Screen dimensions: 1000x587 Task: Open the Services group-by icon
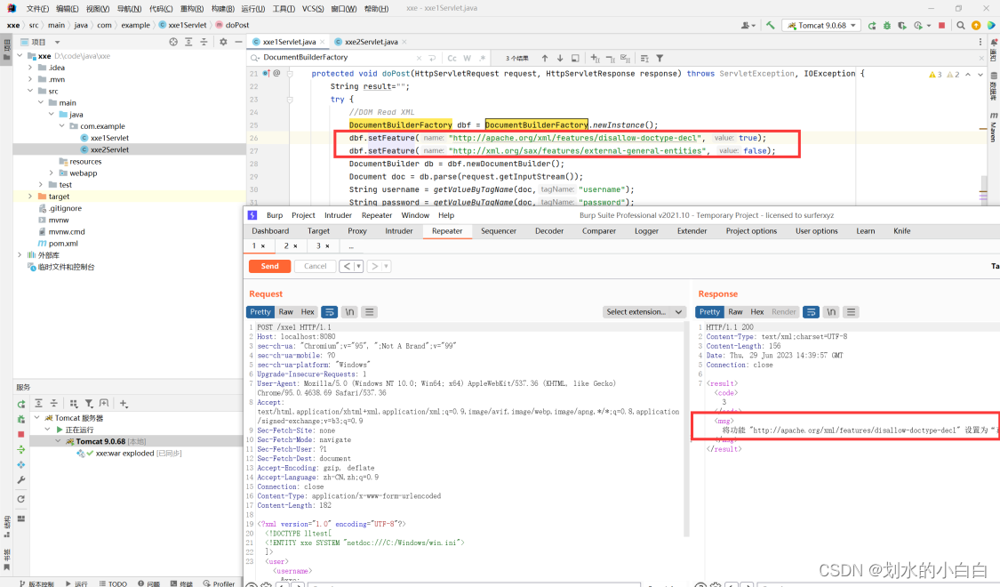click(74, 403)
